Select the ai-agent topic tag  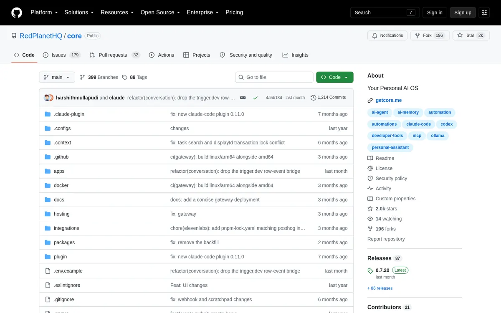pos(380,112)
